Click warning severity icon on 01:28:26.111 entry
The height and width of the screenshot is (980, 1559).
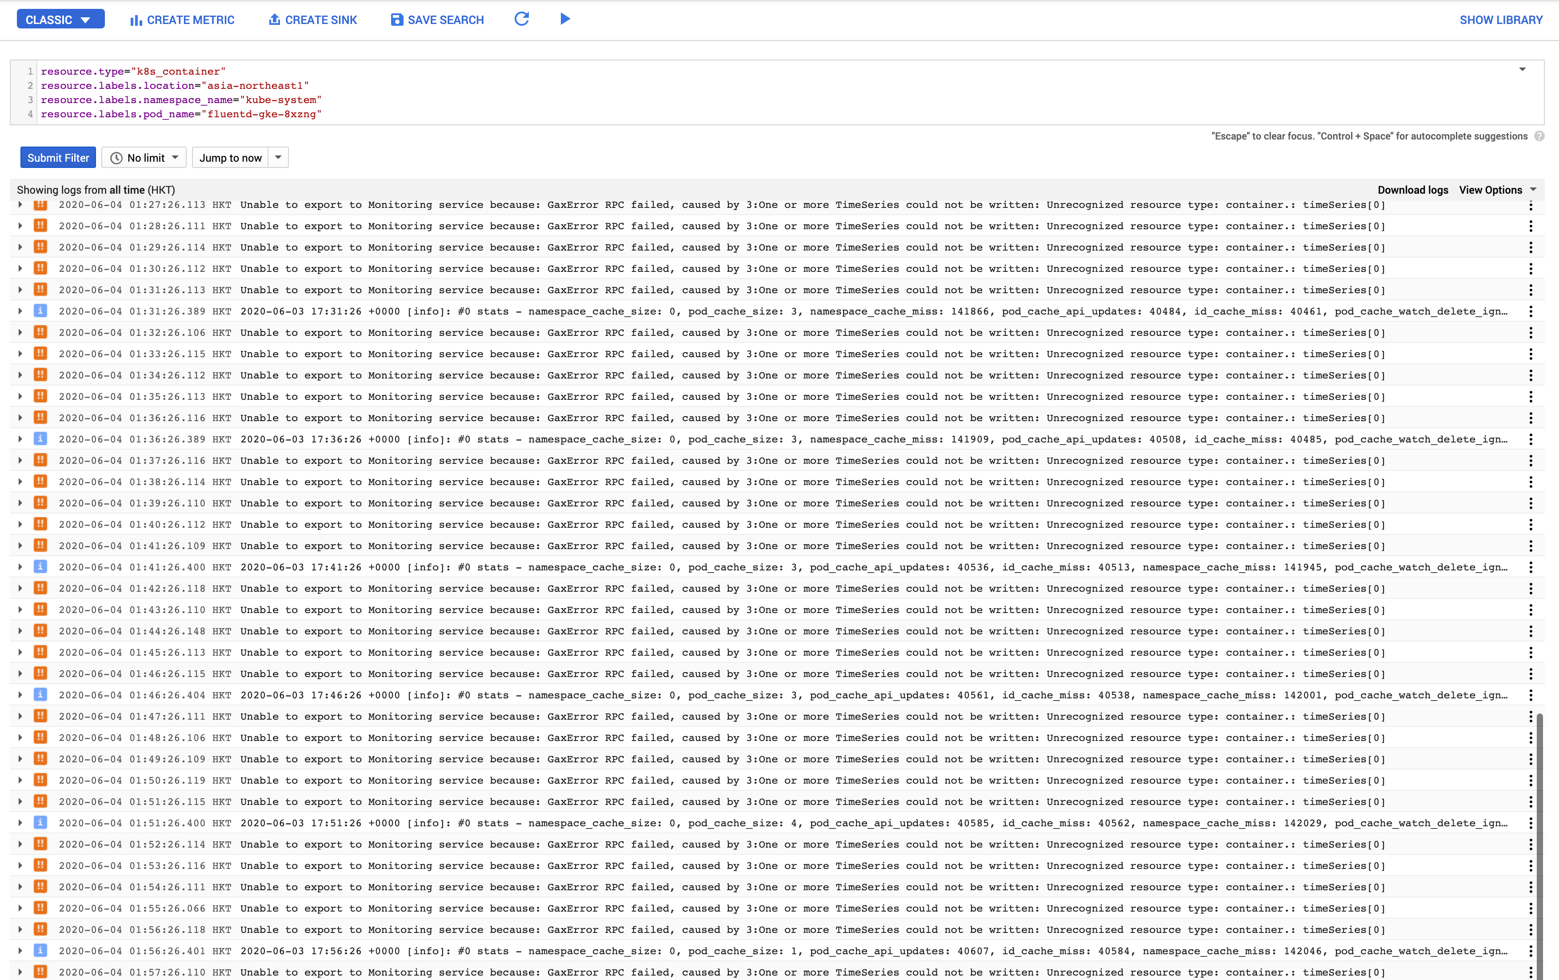coord(40,226)
